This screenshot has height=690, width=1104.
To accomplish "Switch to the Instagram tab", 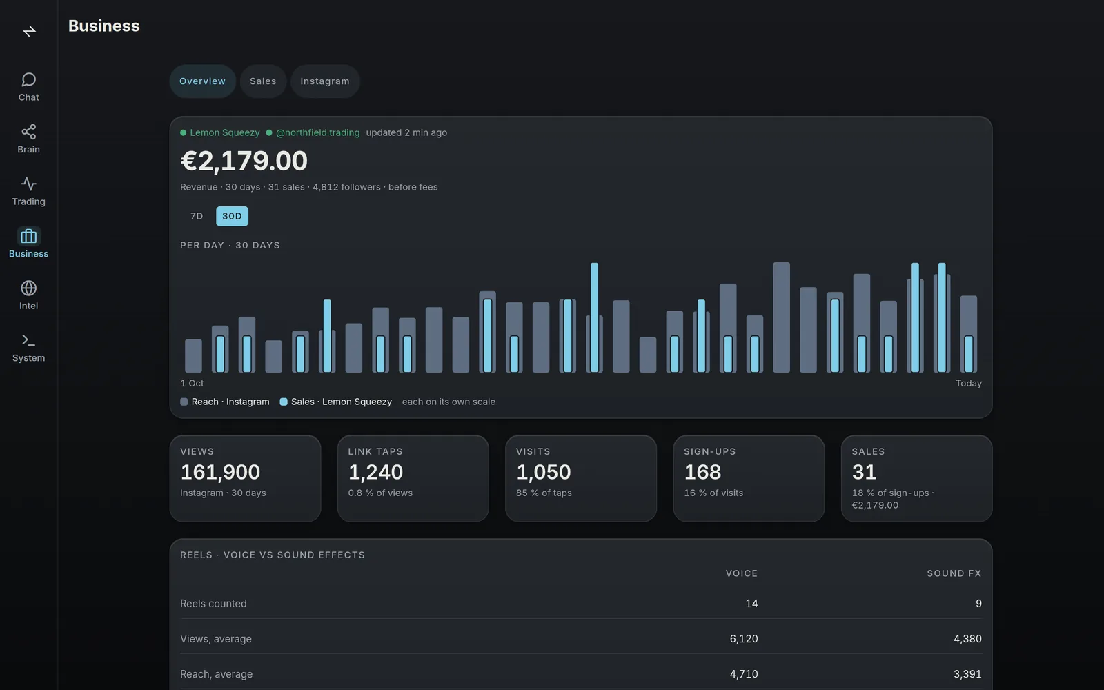I will 325,81.
